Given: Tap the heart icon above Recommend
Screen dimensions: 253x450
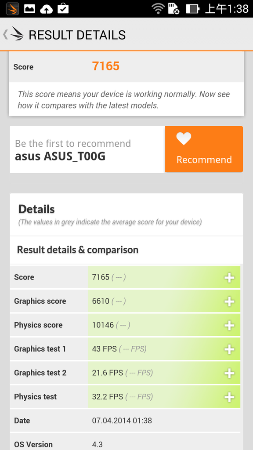Looking at the screenshot, I should pos(184,138).
